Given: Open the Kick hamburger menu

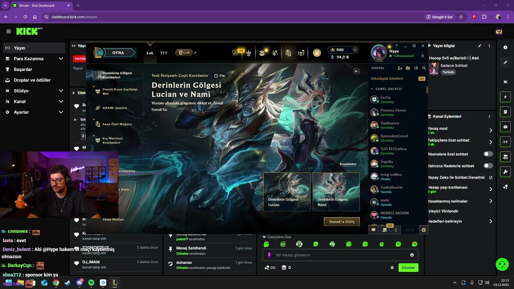Looking at the screenshot, I should [8, 31].
